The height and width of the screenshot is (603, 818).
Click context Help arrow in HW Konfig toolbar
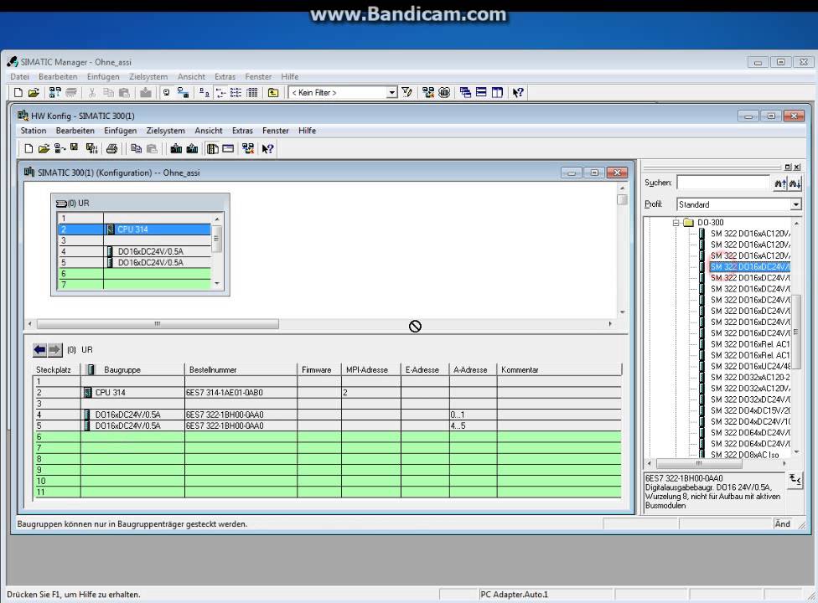pyautogui.click(x=267, y=149)
